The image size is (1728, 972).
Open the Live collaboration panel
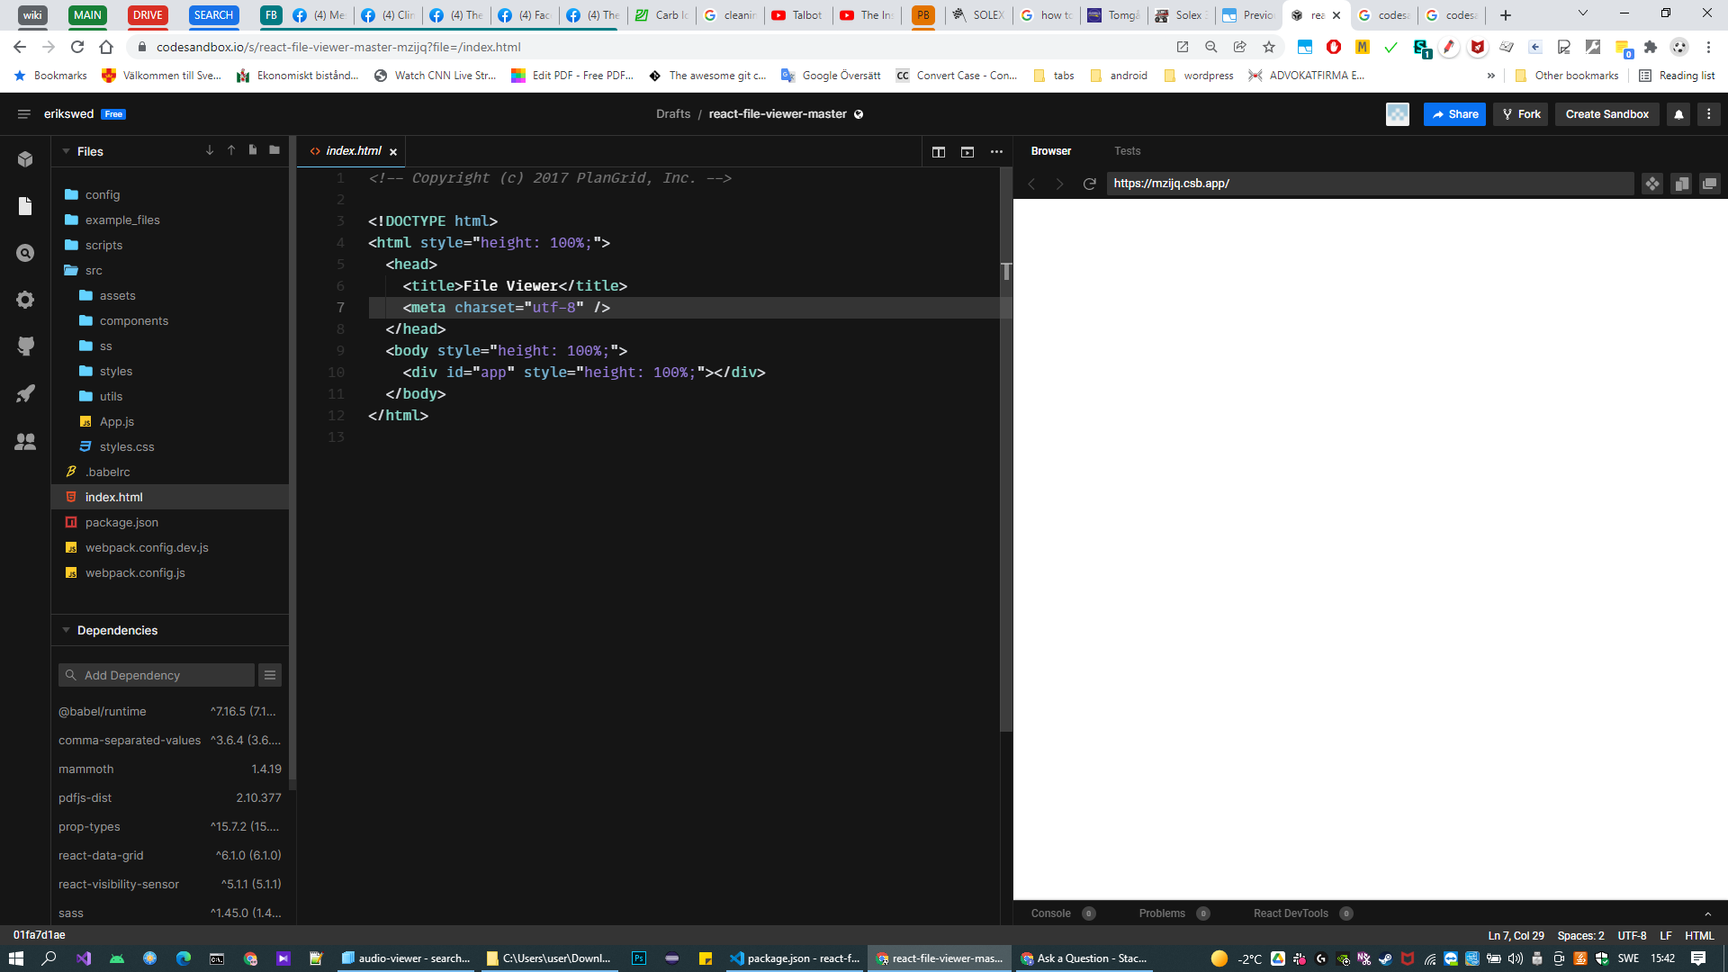point(25,441)
